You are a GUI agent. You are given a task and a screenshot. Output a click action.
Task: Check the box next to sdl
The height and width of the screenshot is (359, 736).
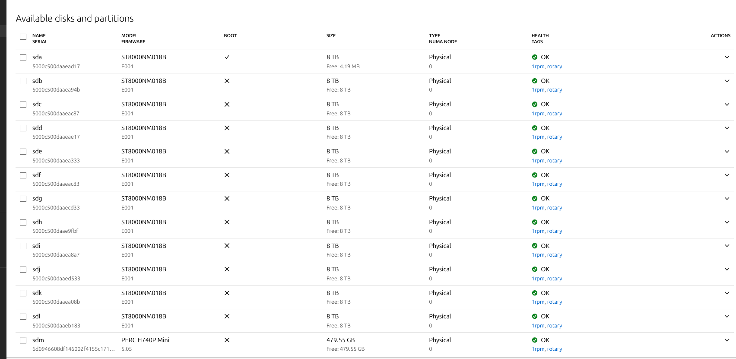[23, 317]
